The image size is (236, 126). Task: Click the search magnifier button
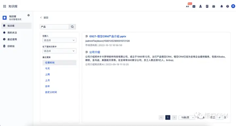click(72, 27)
